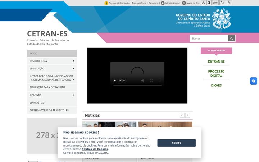Click the ACESSO RÁPIDO header
Screen dimensions: 259x162
[x=216, y=51]
